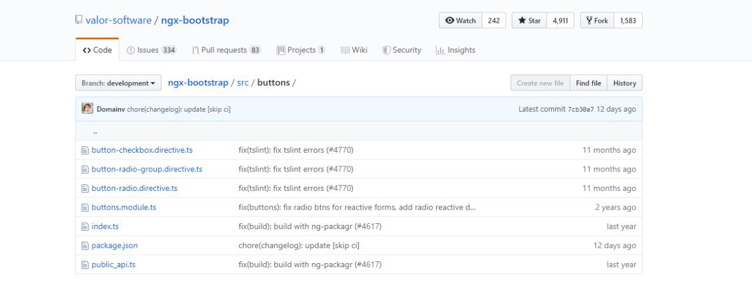Screen dimensions: 752x299
Task: Click Domainv's avatar thumbnail
Action: click(x=87, y=109)
